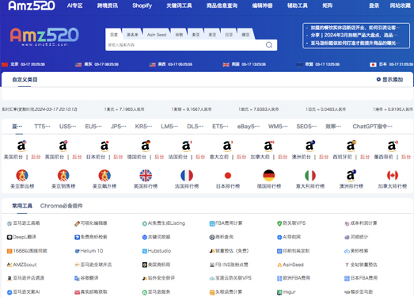Open the Italian flag 意大利排行榜 icon

click(310, 176)
